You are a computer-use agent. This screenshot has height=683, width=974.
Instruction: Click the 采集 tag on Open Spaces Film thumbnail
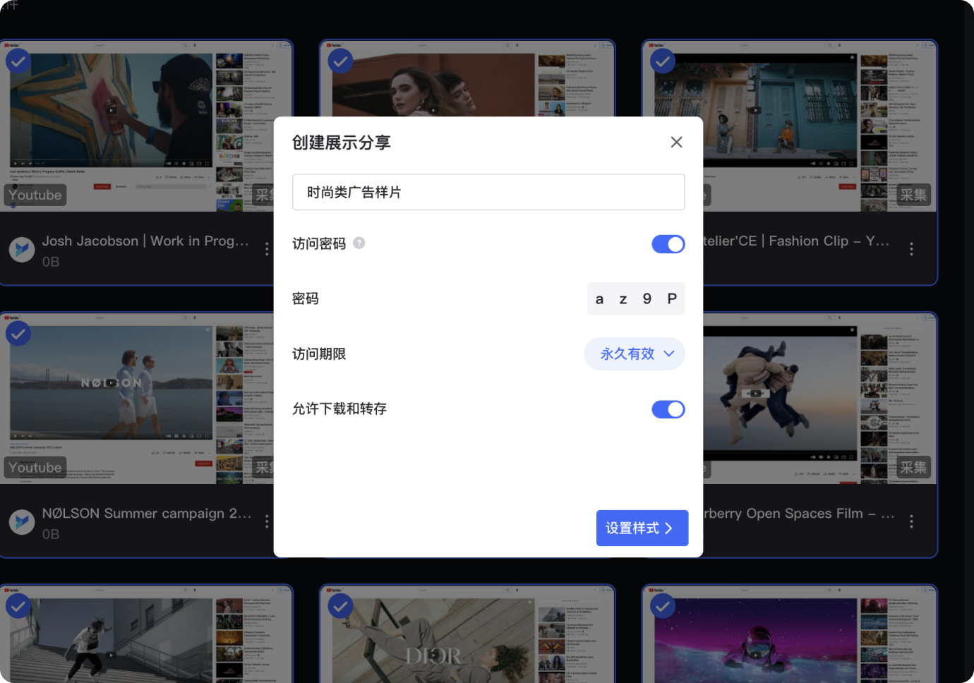coord(913,467)
